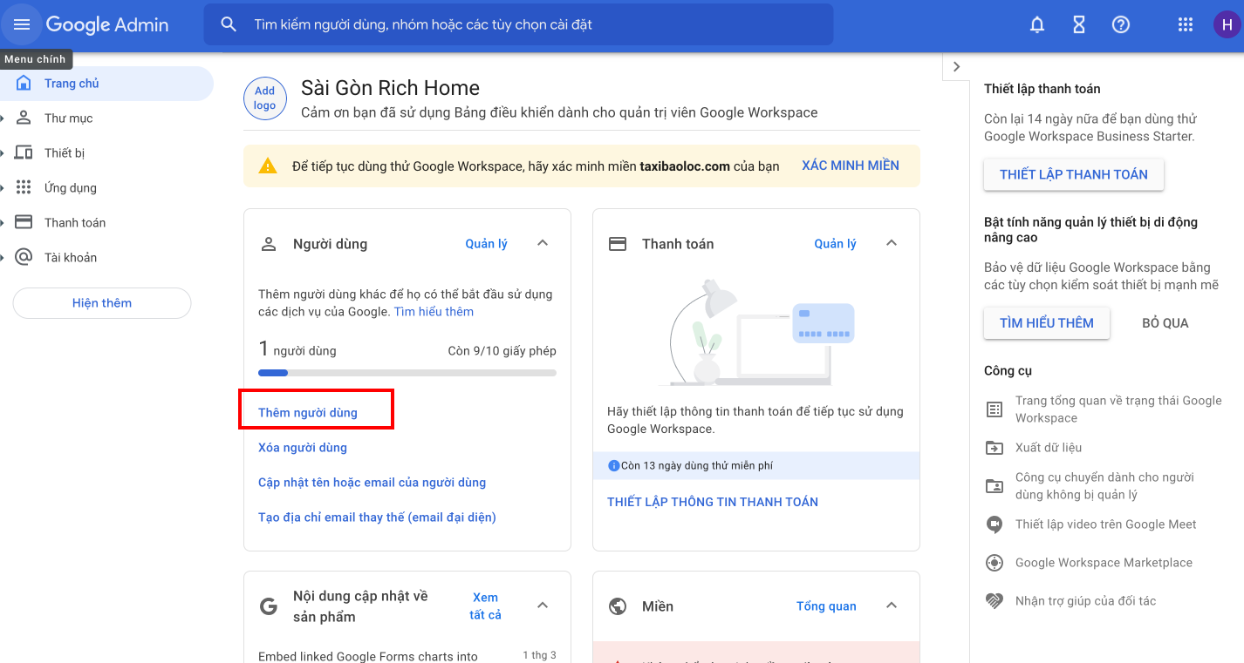Image resolution: width=1244 pixels, height=663 pixels.
Task: Click the Trang chủ home icon
Action: click(24, 83)
